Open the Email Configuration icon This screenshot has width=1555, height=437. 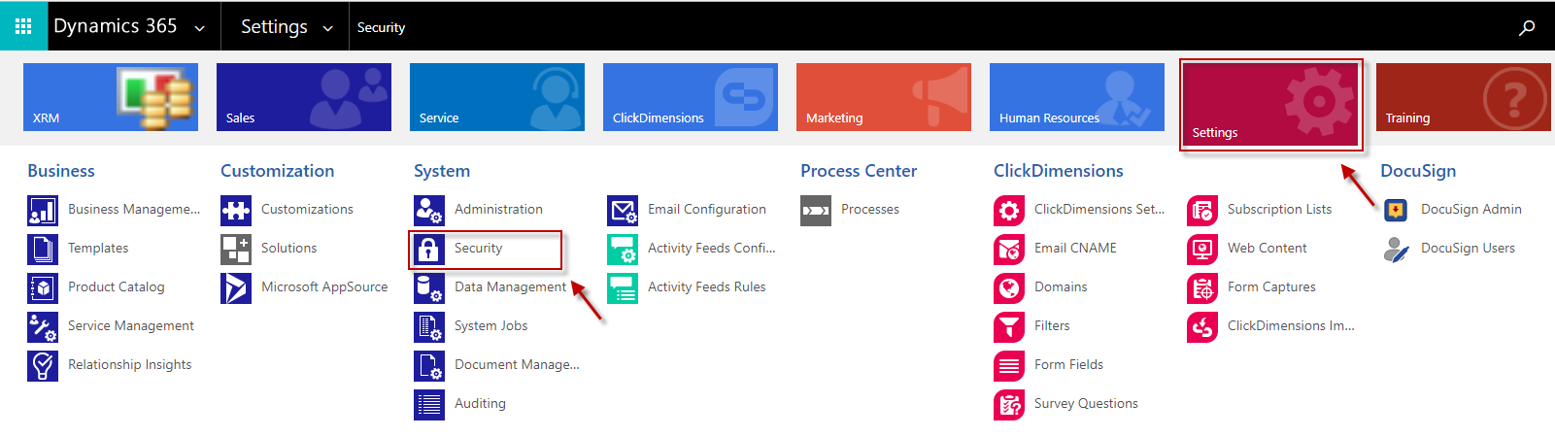(623, 211)
